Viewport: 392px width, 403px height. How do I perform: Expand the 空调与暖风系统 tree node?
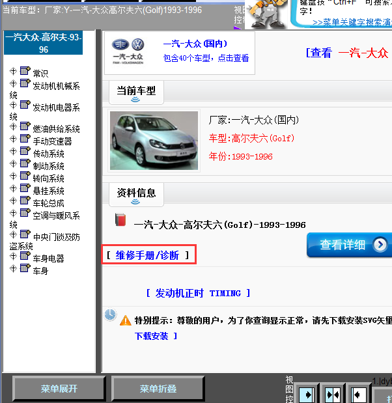13,213
